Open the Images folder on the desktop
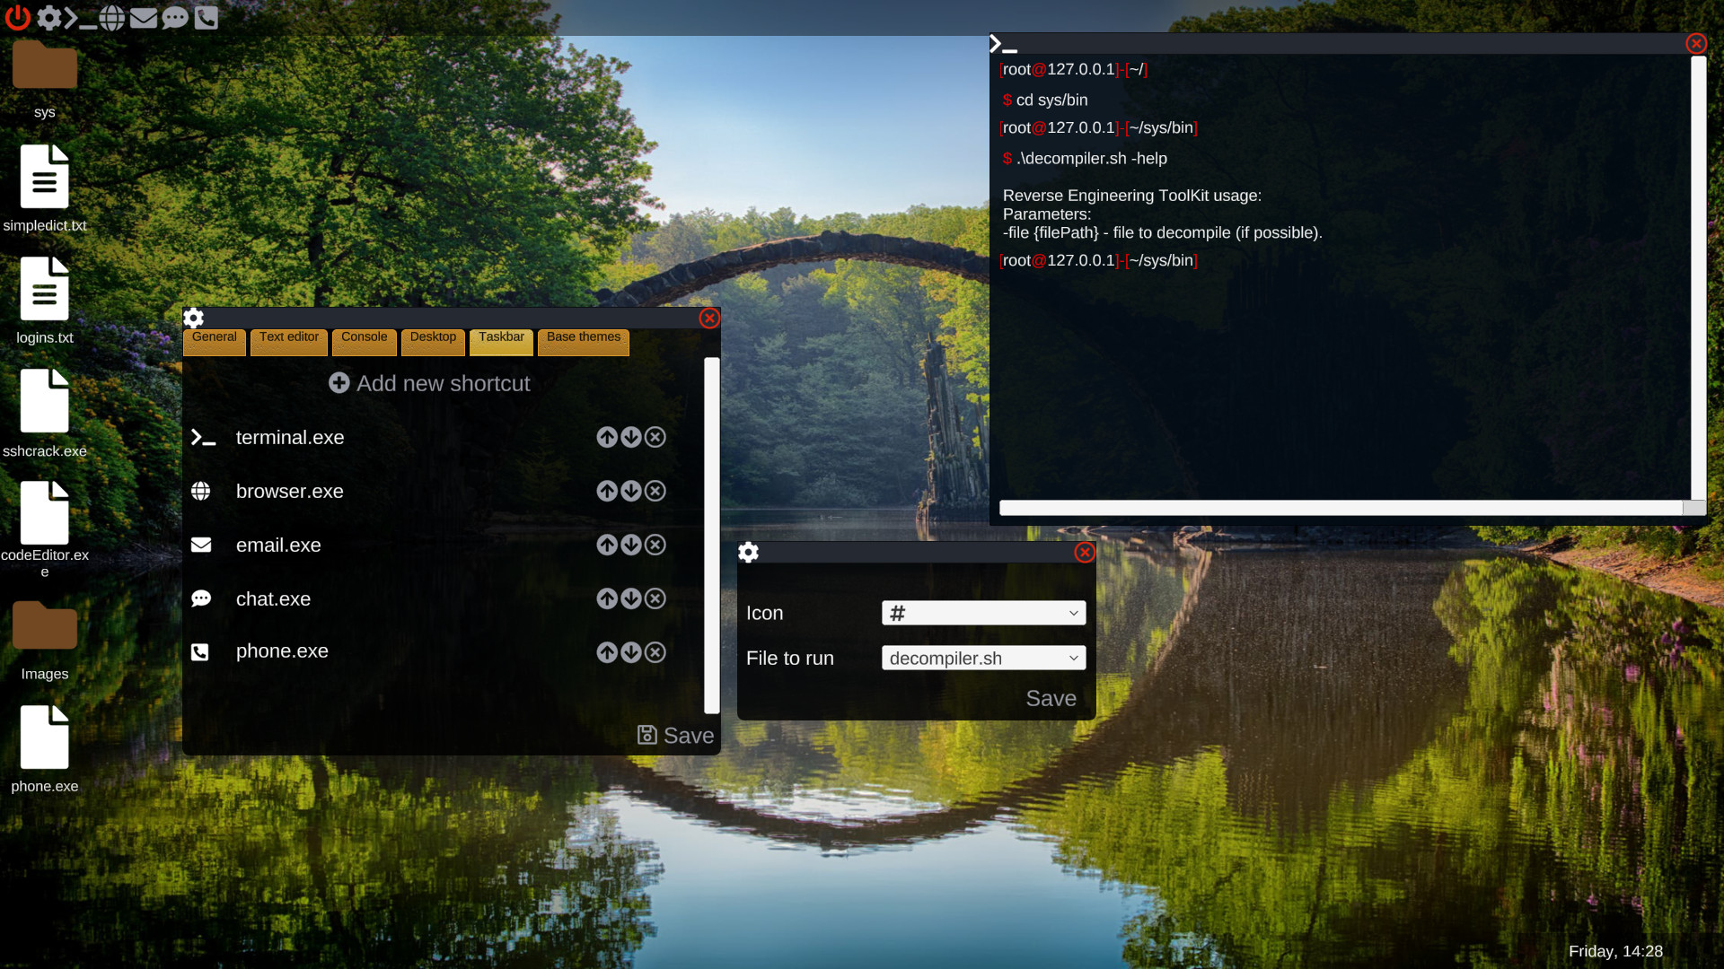 click(45, 625)
